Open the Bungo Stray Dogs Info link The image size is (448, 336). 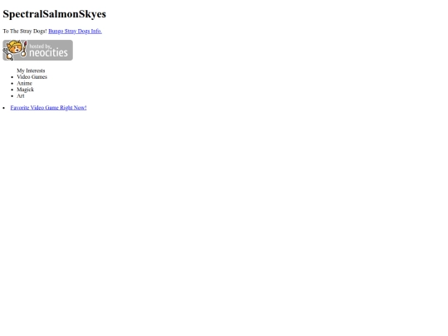pos(75,32)
